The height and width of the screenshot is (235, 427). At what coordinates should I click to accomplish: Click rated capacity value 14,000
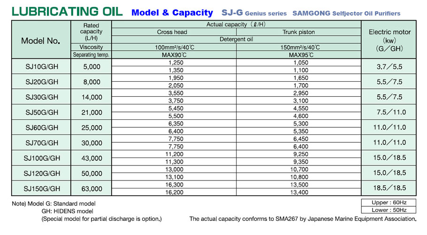pos(92,97)
